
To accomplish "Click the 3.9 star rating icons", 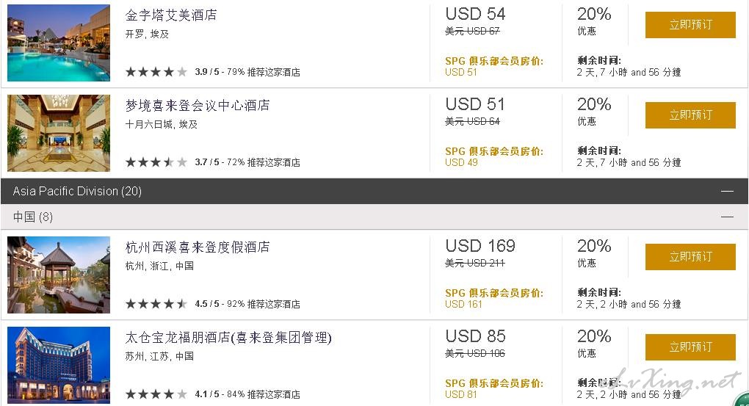I will click(x=156, y=72).
